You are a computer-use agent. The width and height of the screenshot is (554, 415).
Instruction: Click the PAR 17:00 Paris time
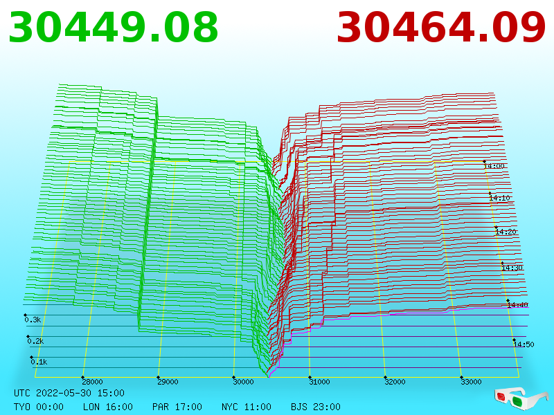pos(177,407)
